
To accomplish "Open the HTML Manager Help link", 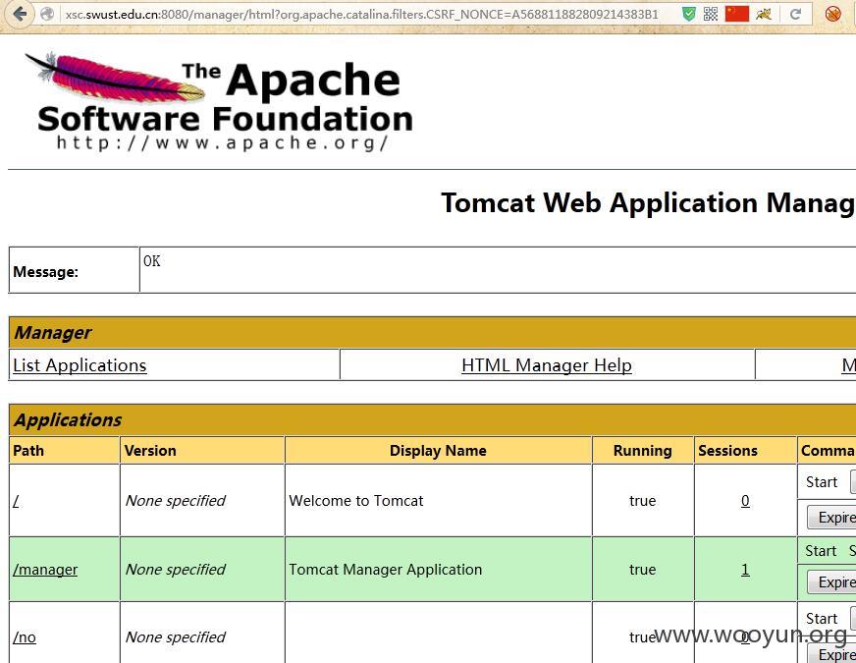I will [x=547, y=365].
